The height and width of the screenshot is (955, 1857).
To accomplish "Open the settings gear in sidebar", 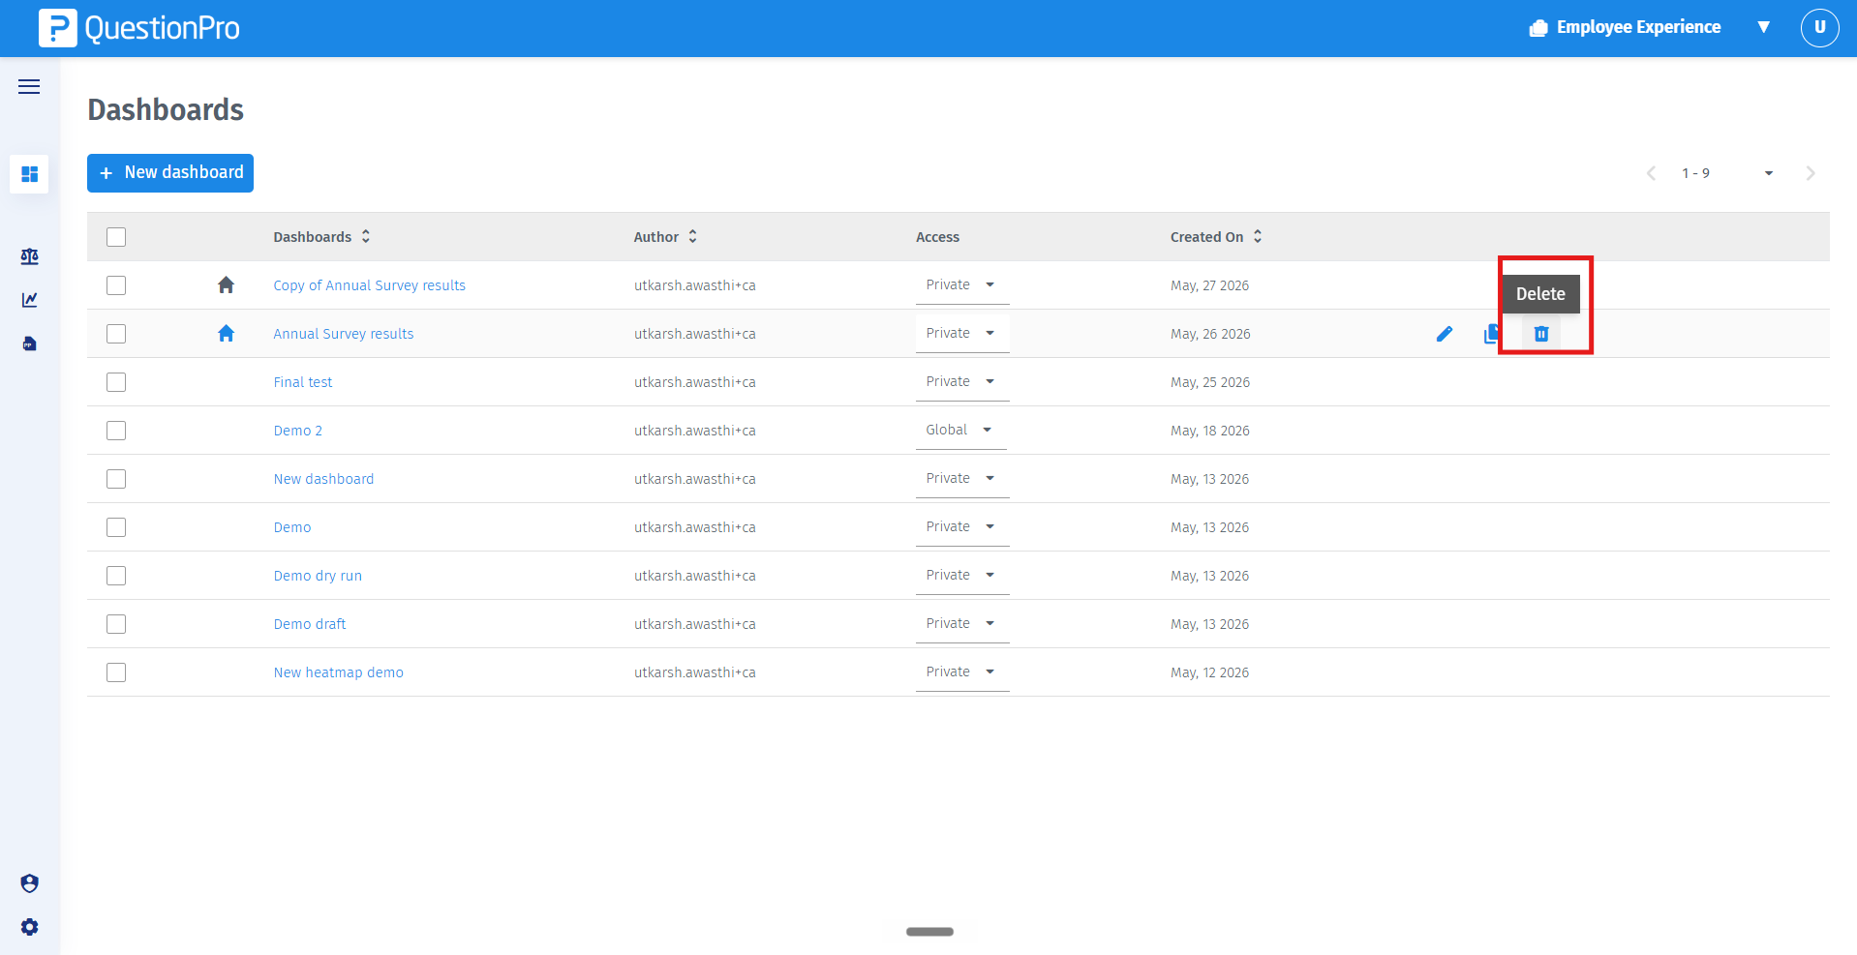I will point(29,927).
